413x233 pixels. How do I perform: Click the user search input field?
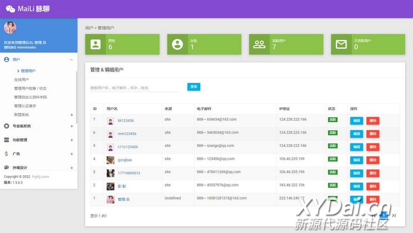(x=134, y=87)
